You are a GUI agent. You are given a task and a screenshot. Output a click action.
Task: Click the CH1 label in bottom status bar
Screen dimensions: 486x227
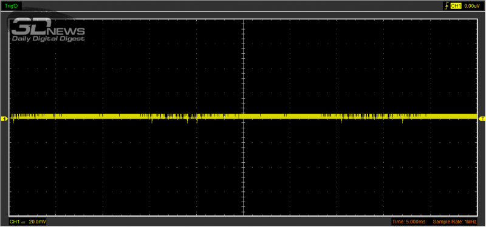[15, 222]
